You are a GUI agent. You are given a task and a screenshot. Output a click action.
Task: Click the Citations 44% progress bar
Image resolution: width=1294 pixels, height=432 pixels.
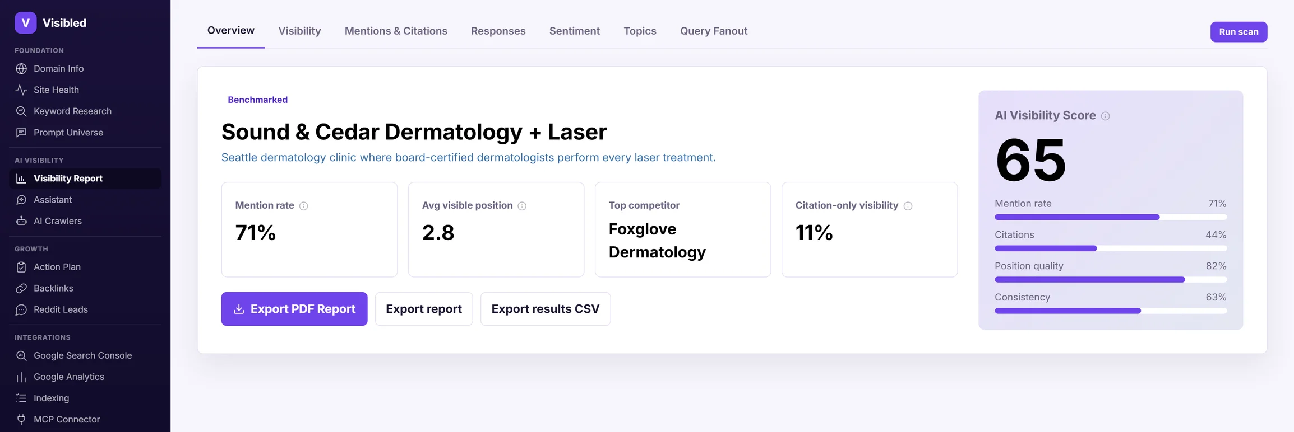tap(1111, 248)
